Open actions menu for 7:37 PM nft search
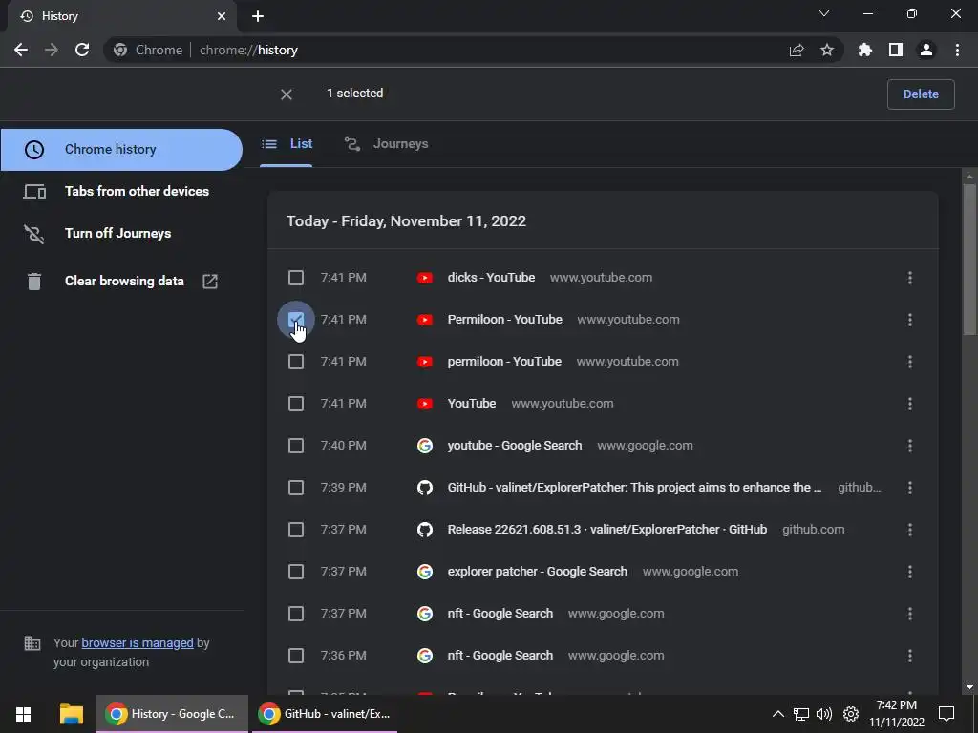 910,614
